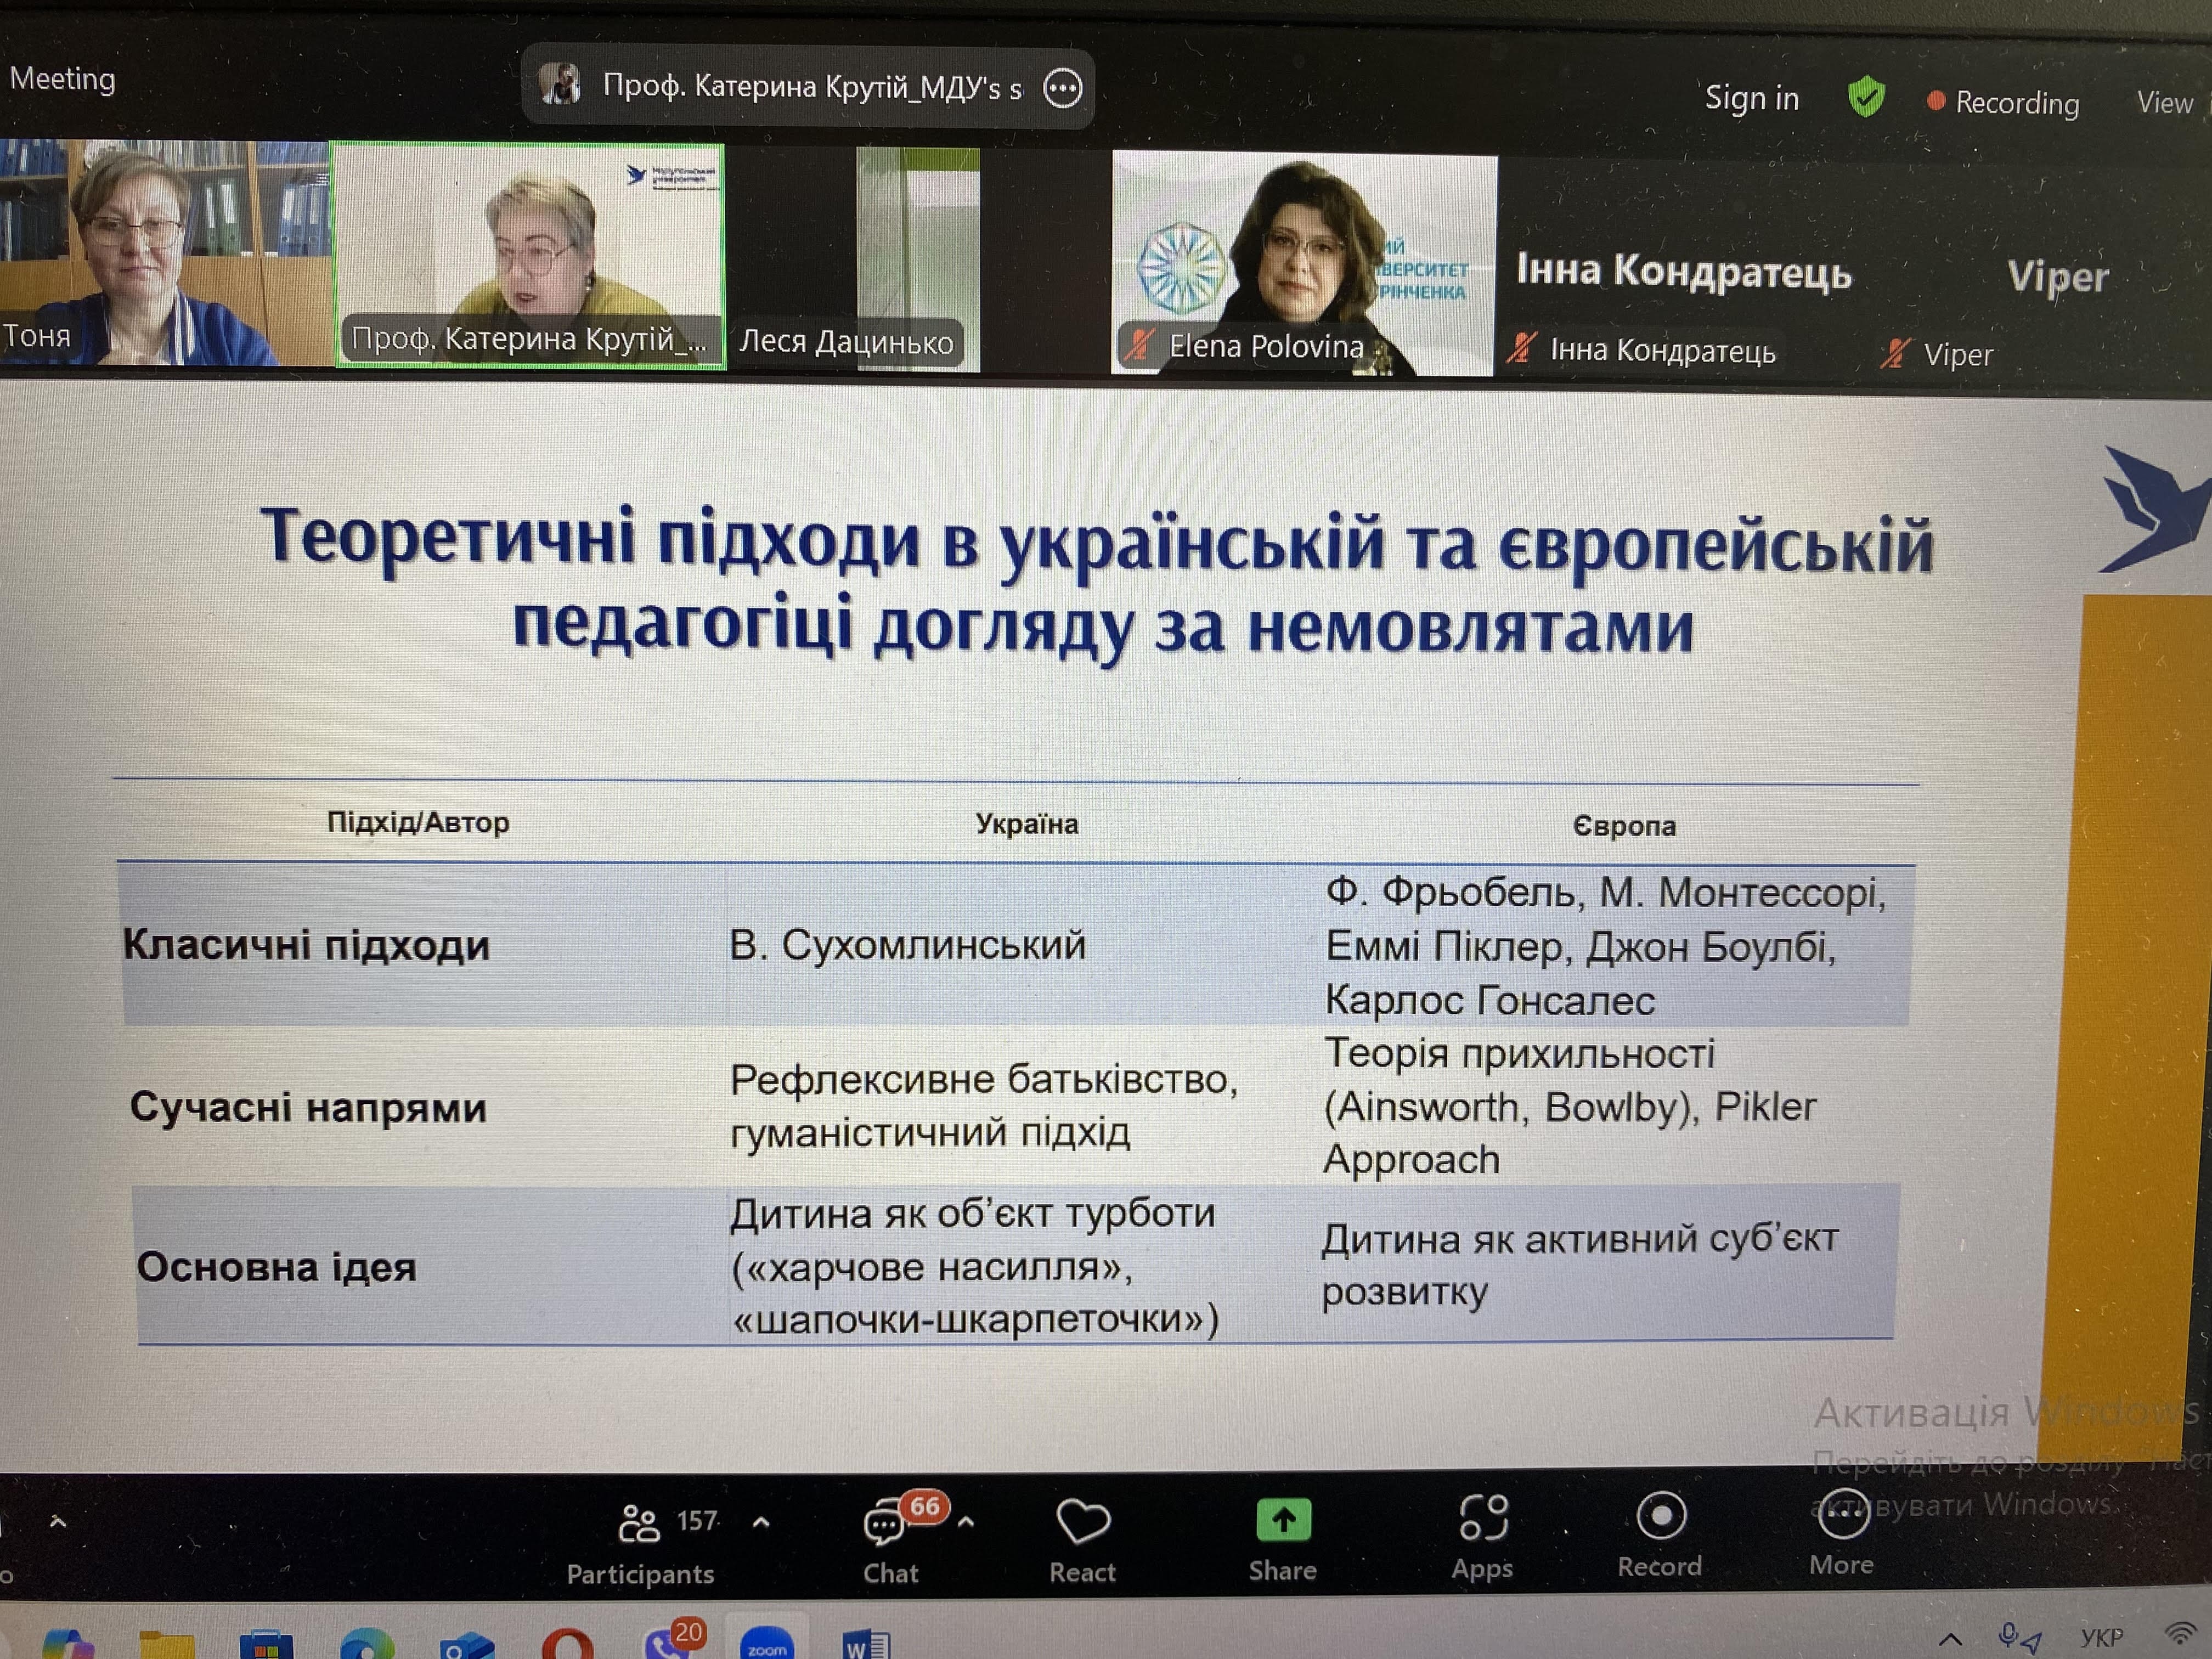
Task: Click the Sign in link
Action: [x=1751, y=98]
